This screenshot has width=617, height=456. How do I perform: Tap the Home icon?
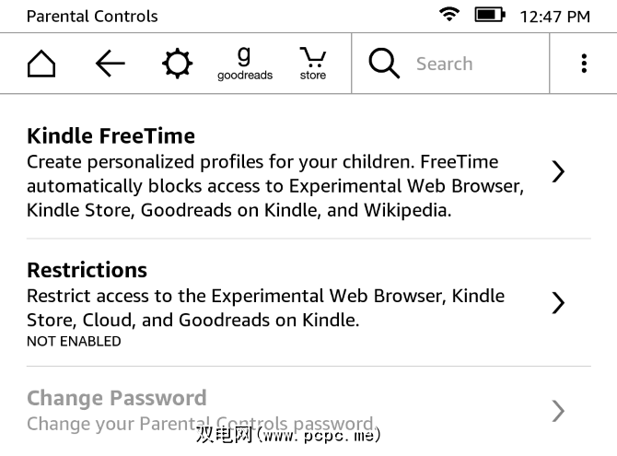click(41, 64)
